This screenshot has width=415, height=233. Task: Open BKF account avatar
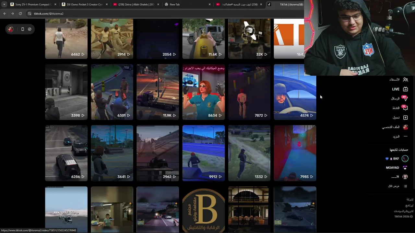coord(405,159)
